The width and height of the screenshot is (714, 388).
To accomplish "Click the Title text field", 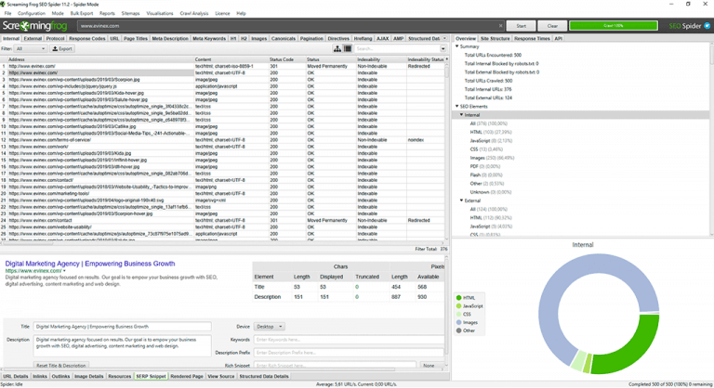I will tap(122, 327).
